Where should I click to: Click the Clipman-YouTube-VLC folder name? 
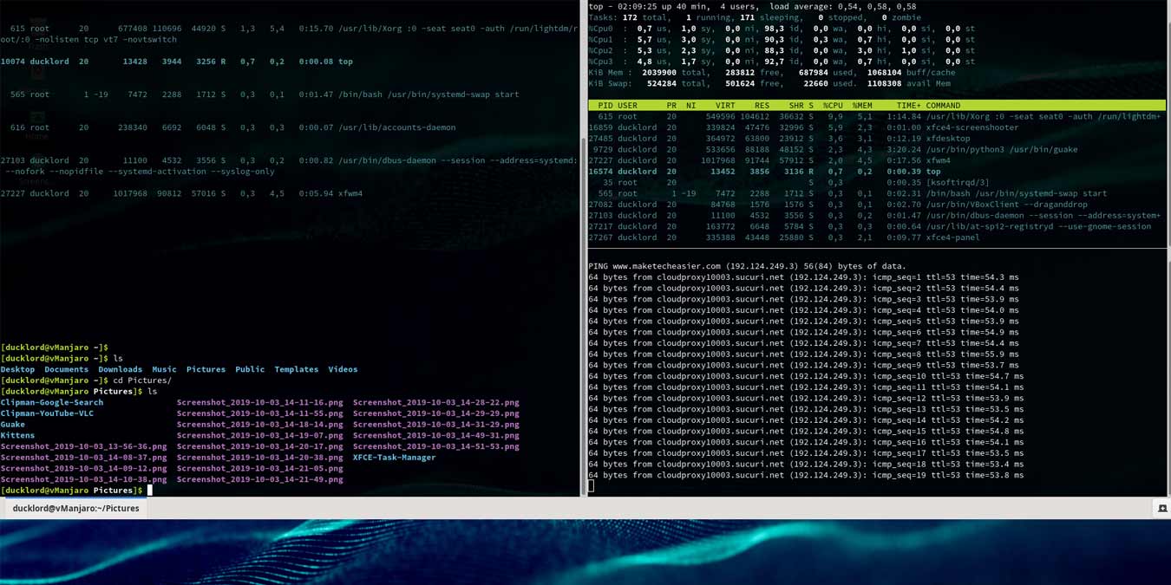[x=47, y=413]
